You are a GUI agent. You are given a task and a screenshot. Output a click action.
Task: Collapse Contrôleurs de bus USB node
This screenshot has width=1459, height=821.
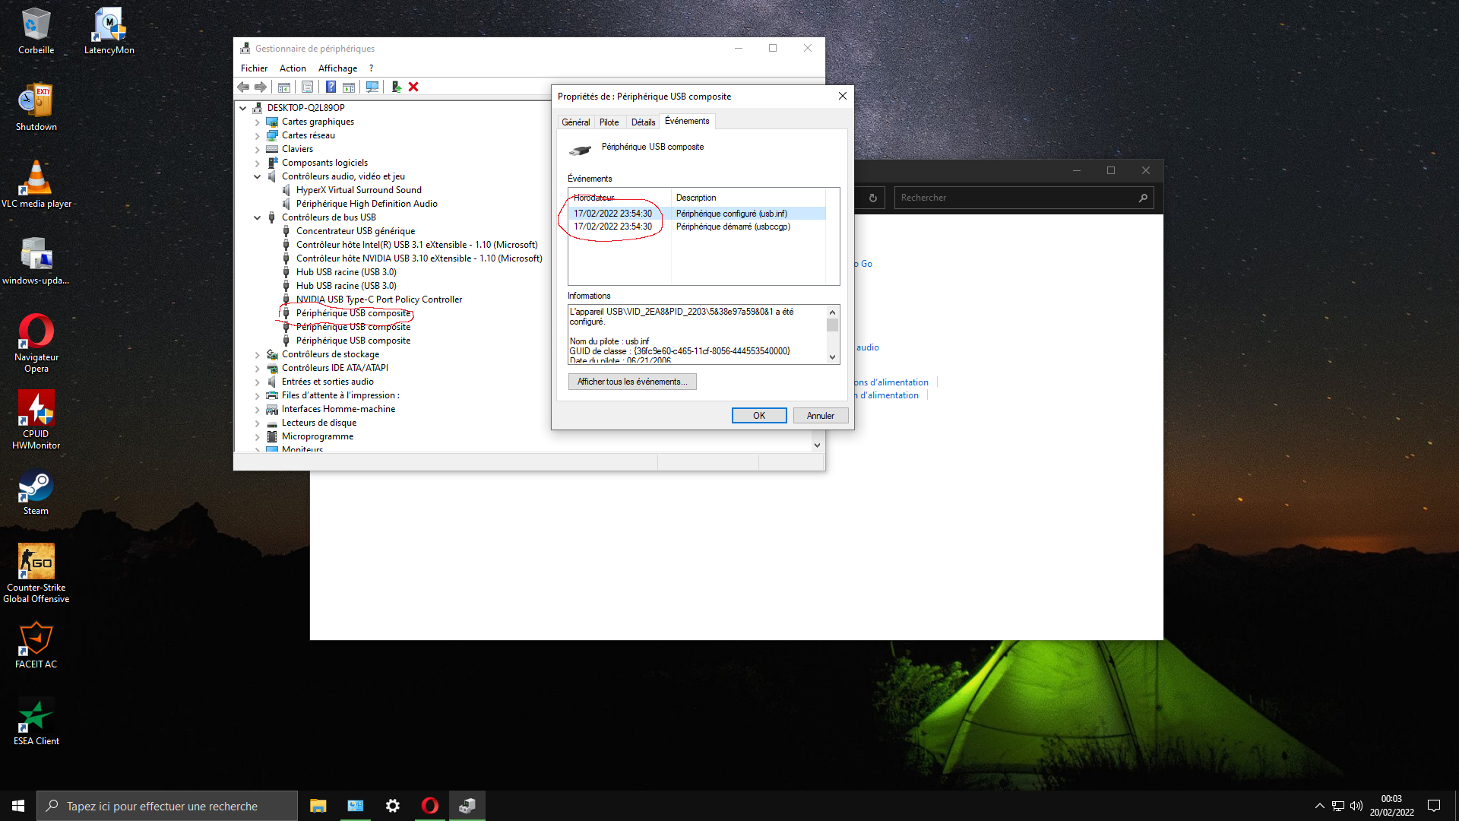click(257, 217)
